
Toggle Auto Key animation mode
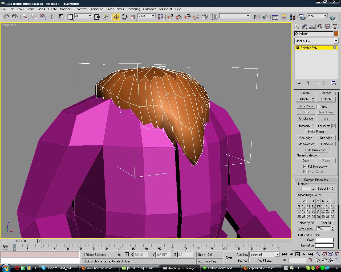click(242, 254)
